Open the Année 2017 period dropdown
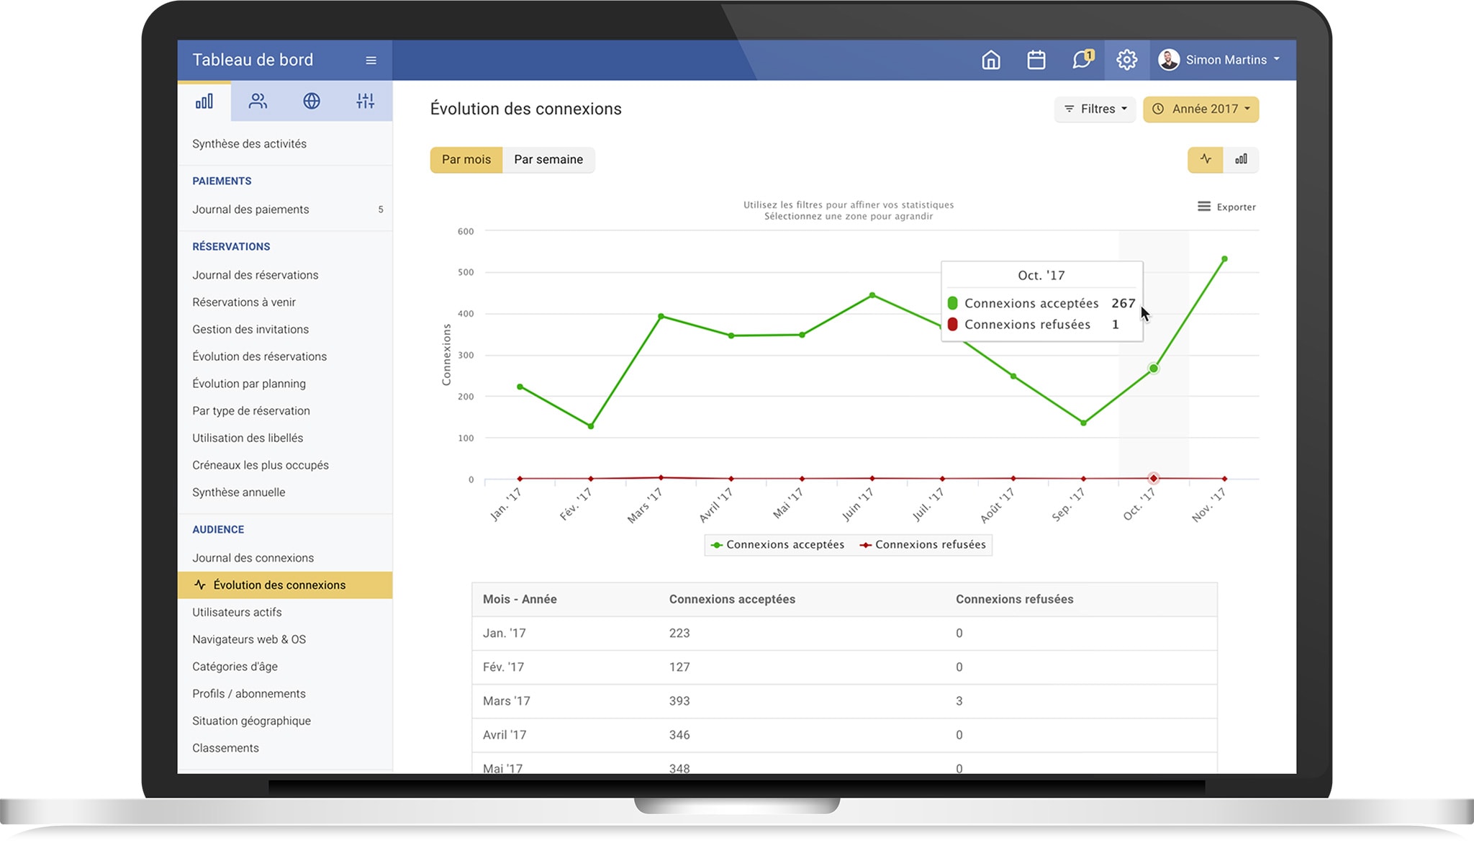The width and height of the screenshot is (1474, 843). tap(1201, 109)
